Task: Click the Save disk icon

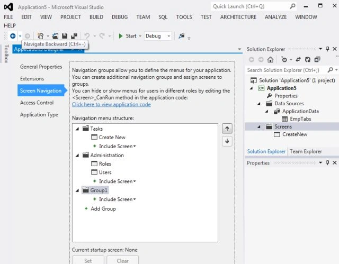Action: tap(65, 36)
